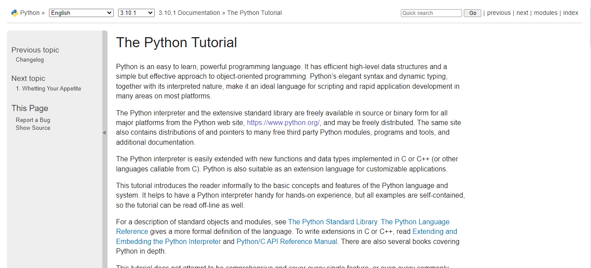Click the Python logo icon
591x268 pixels.
click(x=14, y=13)
